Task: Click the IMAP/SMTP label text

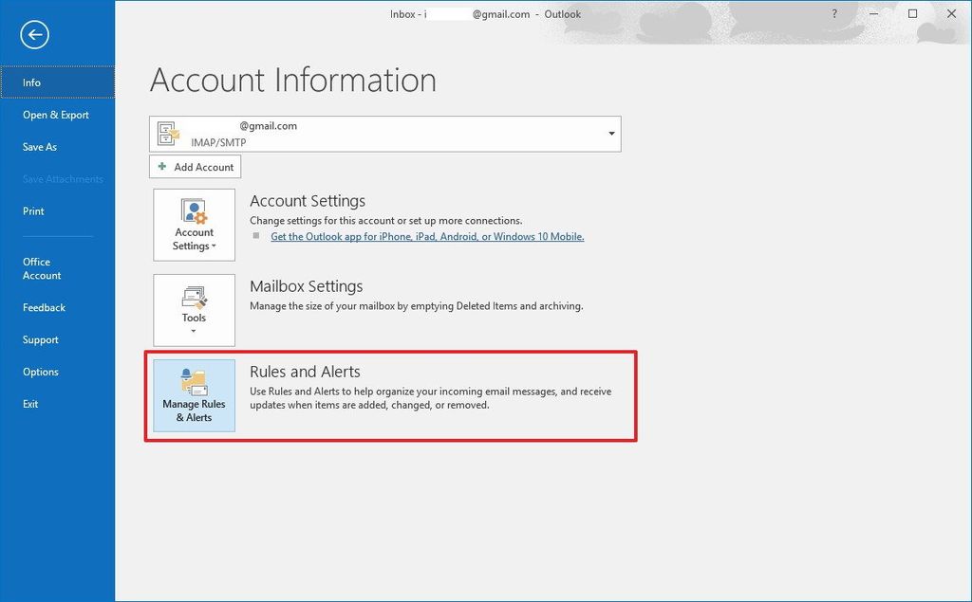Action: 218,142
